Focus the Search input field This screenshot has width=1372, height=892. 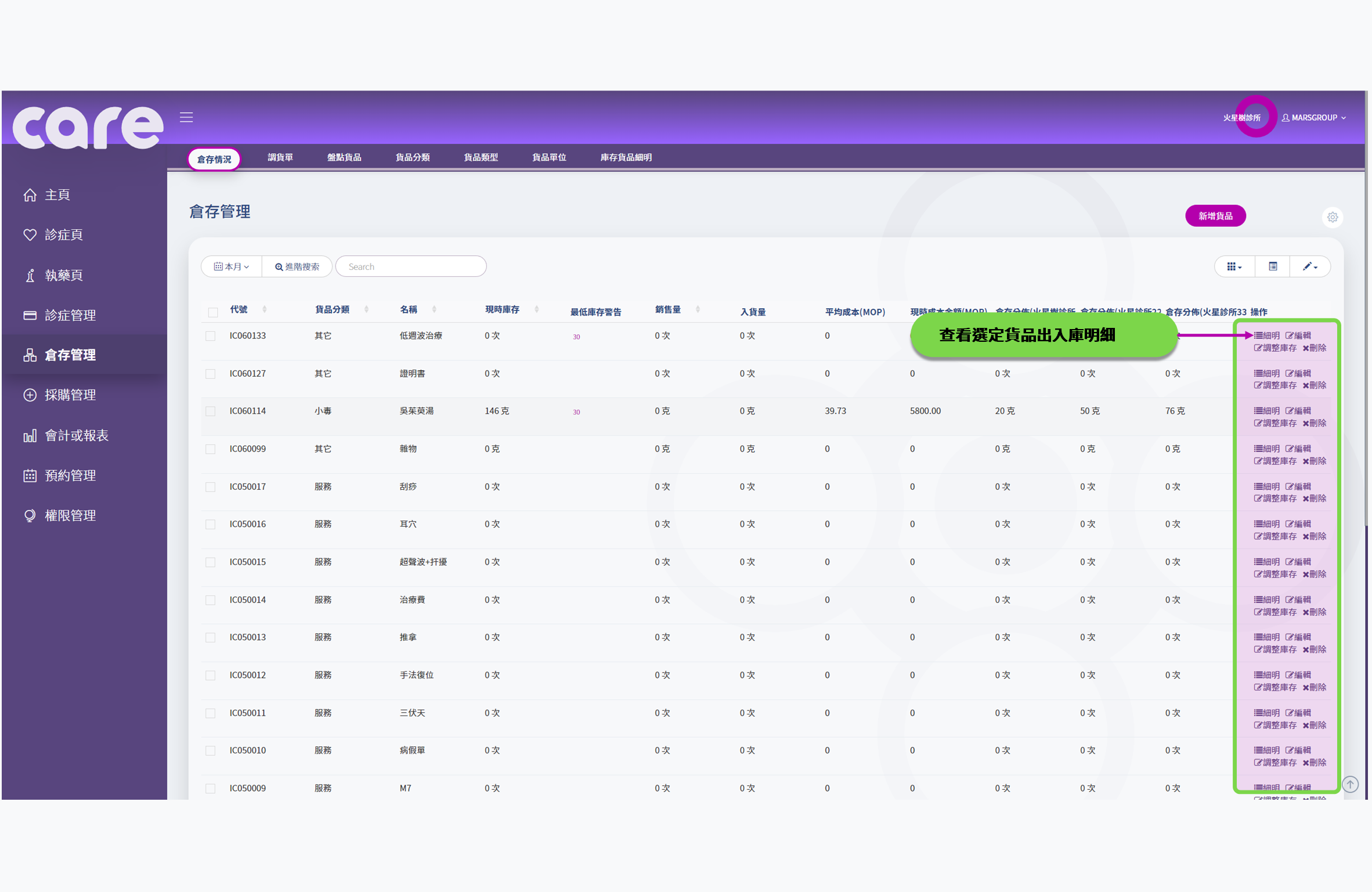(x=411, y=266)
